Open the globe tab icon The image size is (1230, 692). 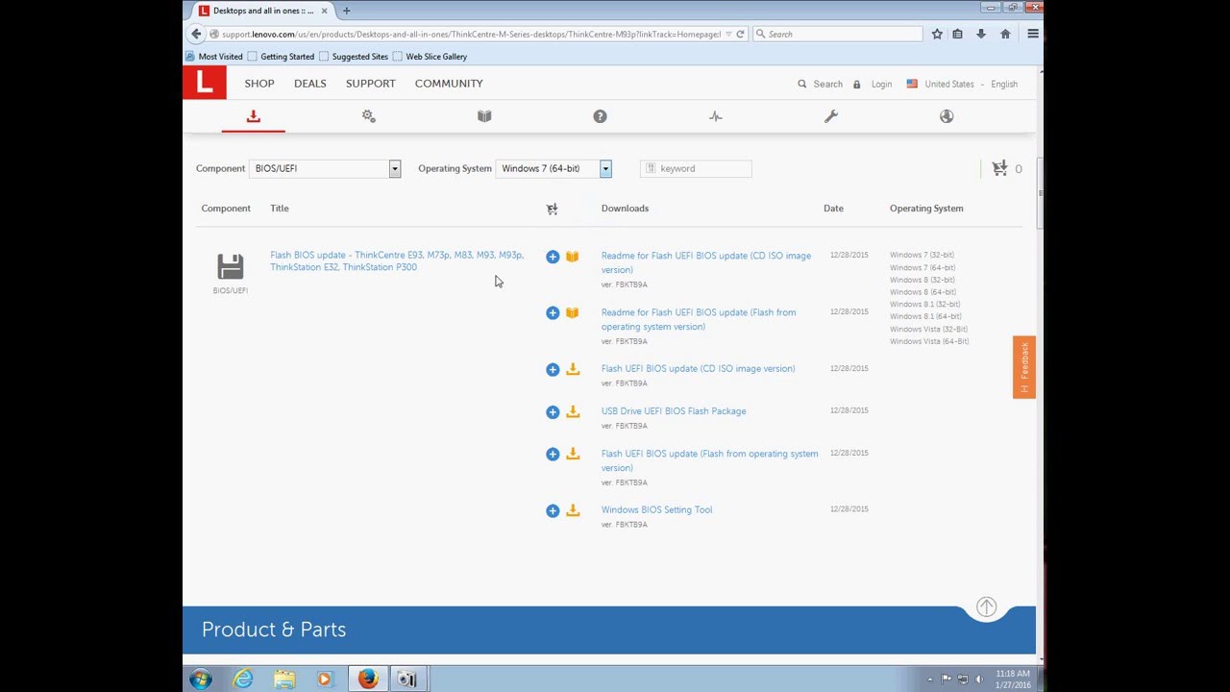(947, 116)
